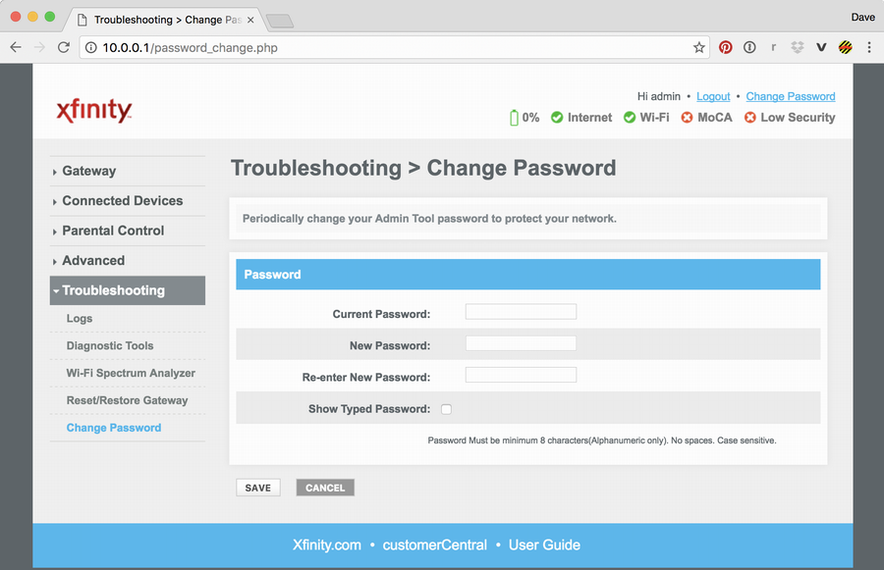The image size is (884, 570).
Task: Open the Dropbox extension icon
Action: click(798, 47)
